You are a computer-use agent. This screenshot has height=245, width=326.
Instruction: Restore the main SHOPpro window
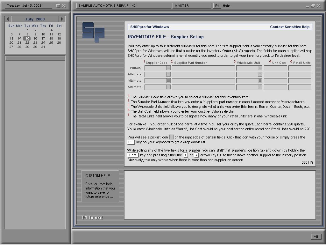[x=313, y=6]
